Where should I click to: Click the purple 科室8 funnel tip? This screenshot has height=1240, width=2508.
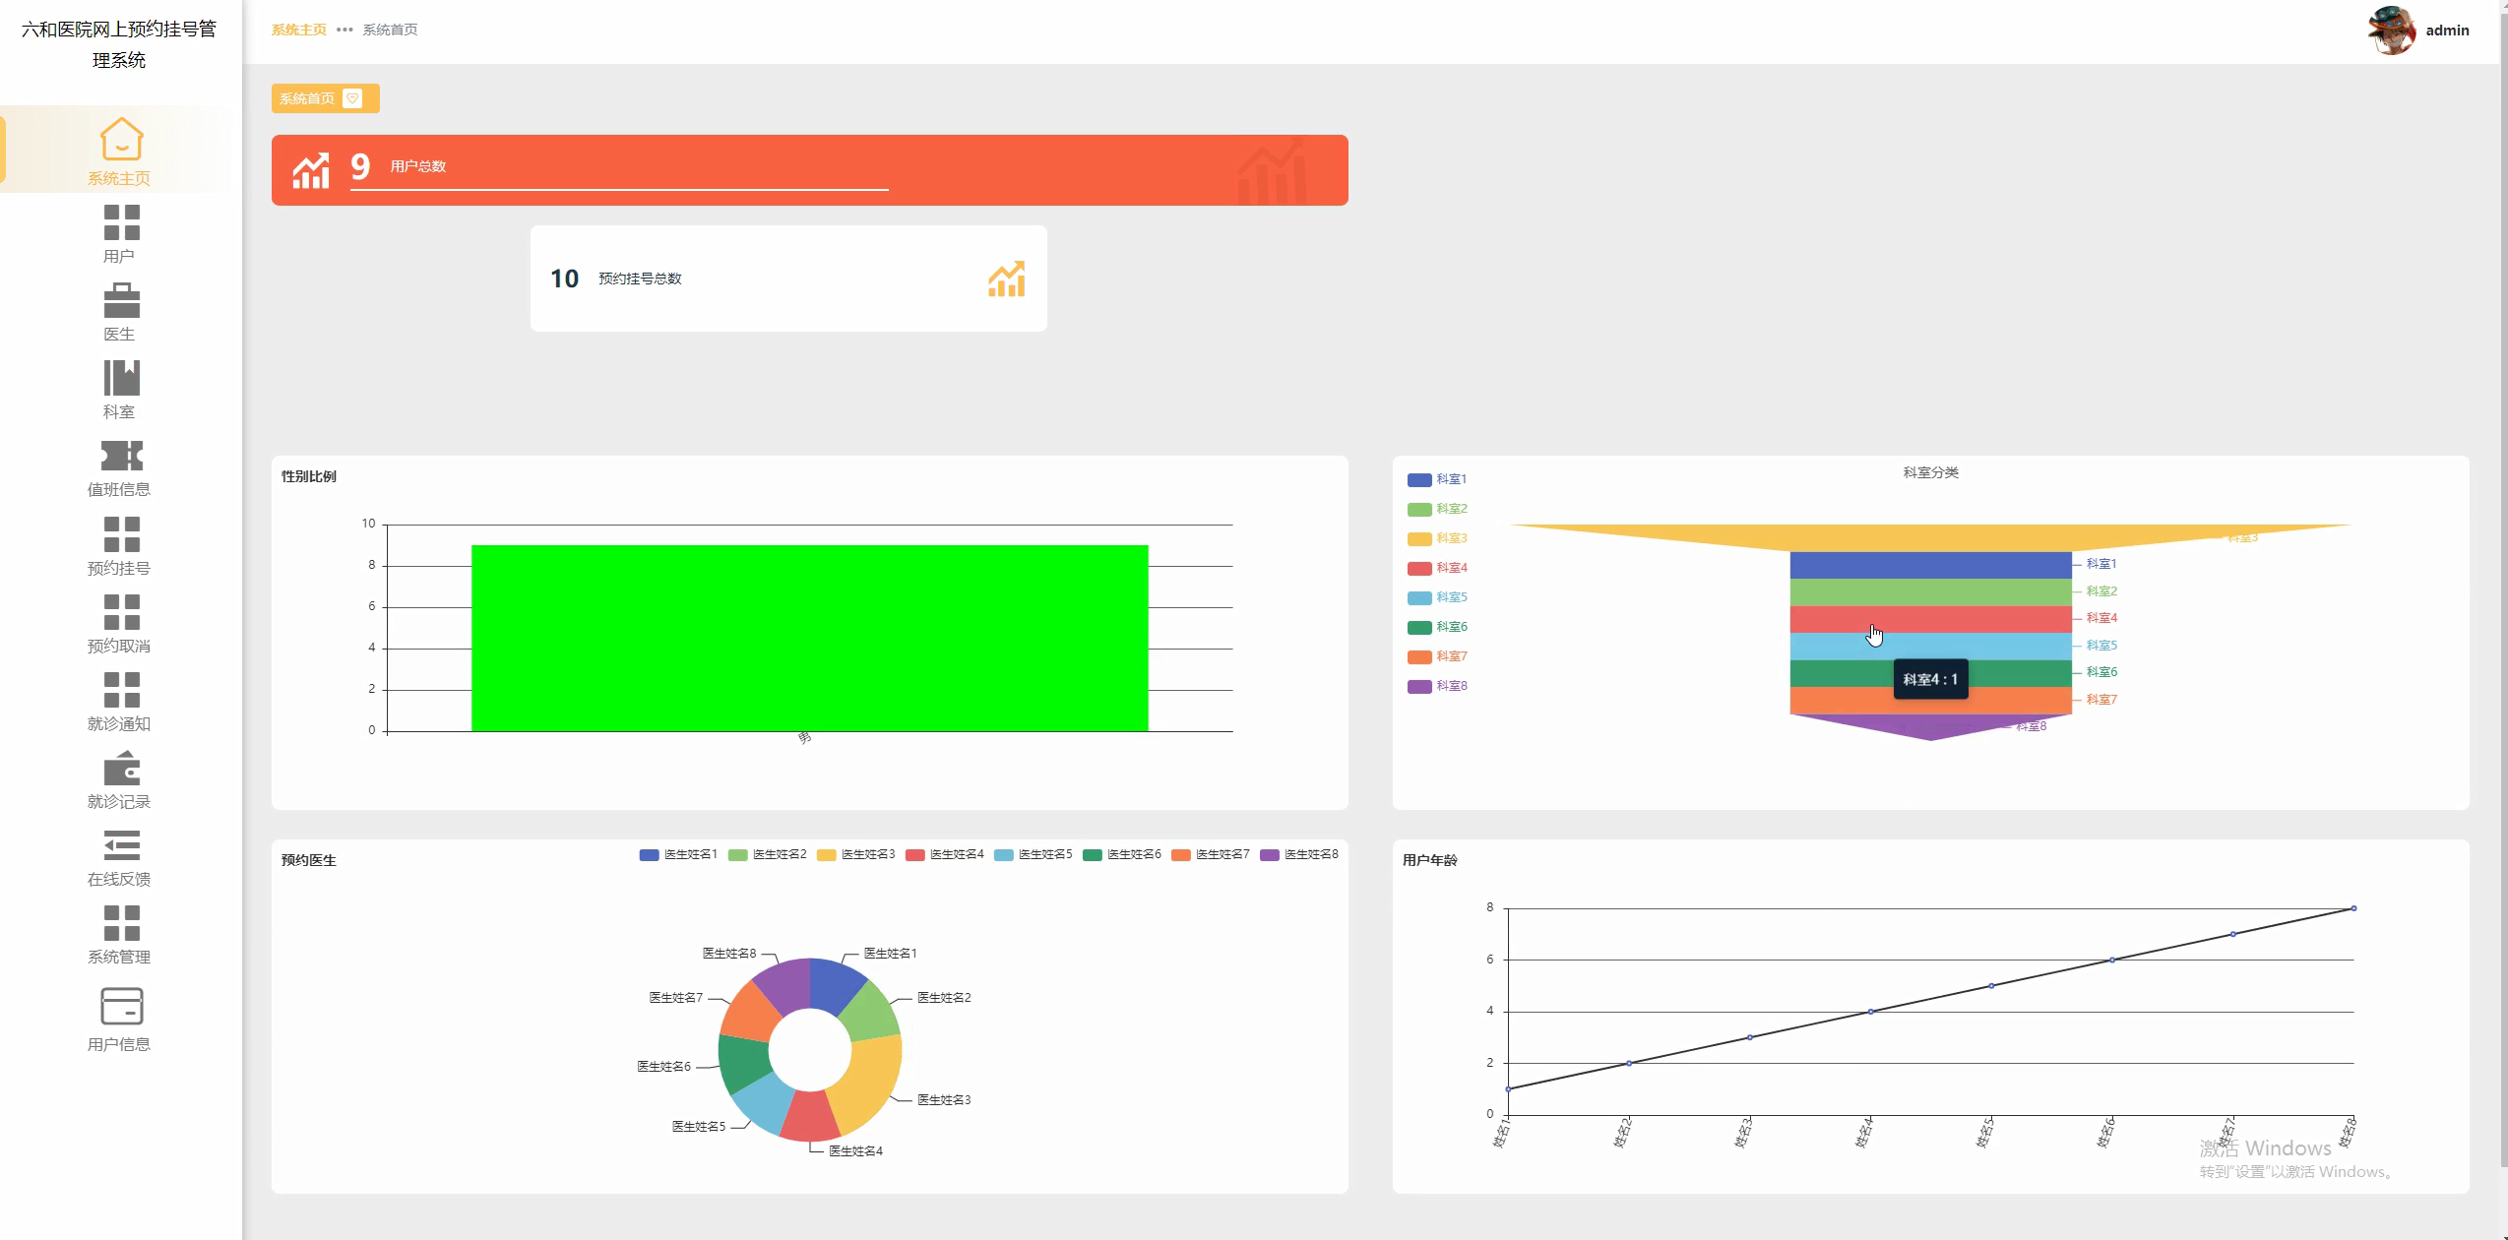tap(1930, 727)
